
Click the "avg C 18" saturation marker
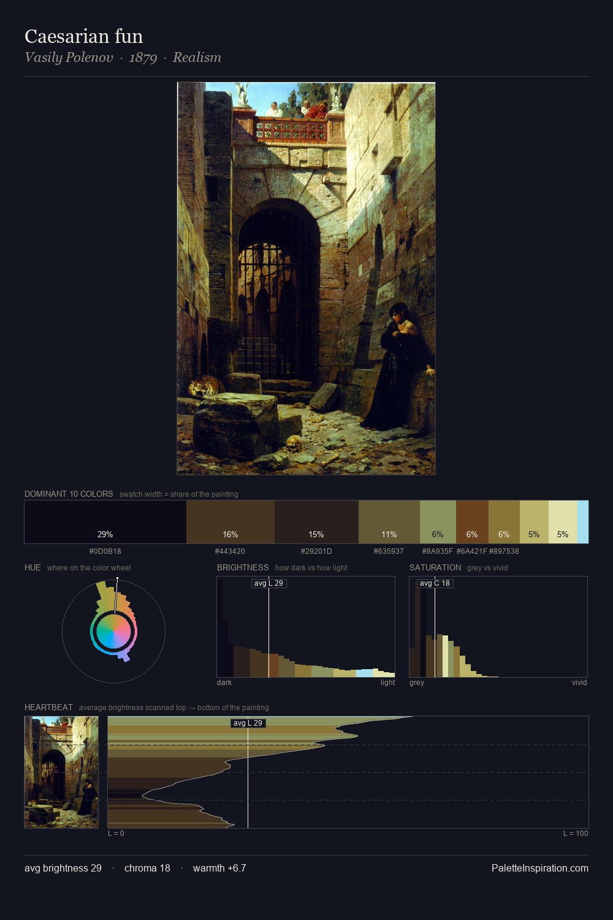pos(435,583)
